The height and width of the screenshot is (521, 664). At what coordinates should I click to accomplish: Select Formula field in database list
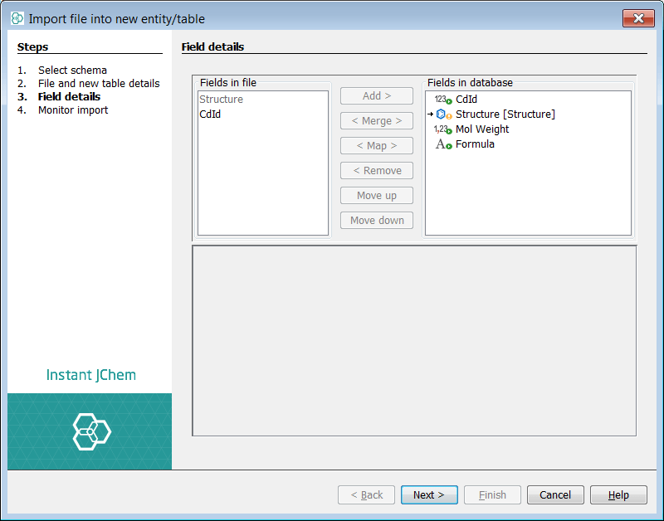(x=475, y=144)
